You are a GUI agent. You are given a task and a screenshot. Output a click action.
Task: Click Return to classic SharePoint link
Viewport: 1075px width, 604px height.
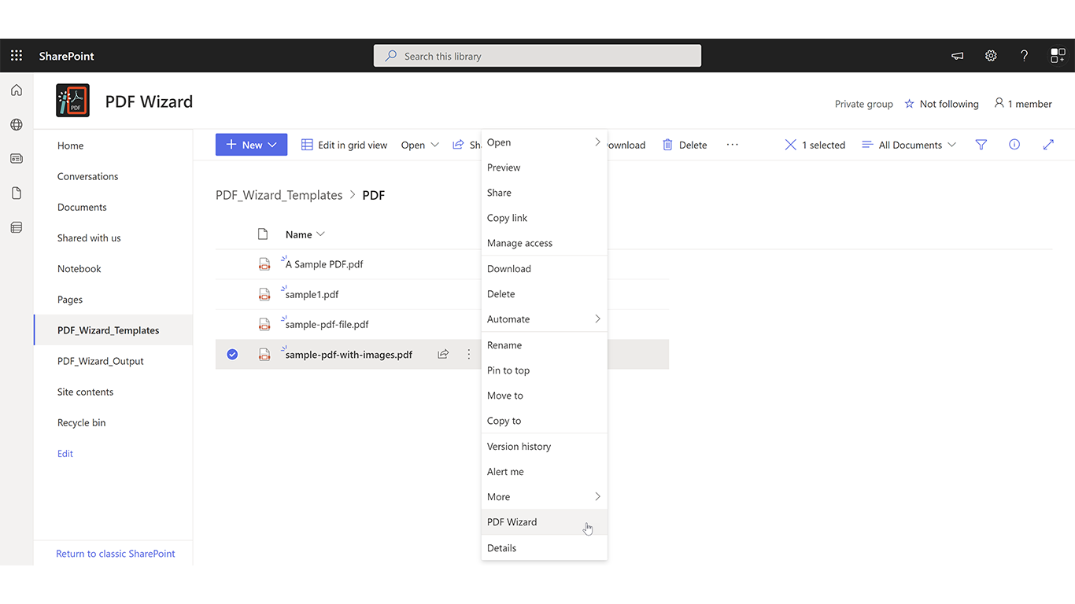116,554
